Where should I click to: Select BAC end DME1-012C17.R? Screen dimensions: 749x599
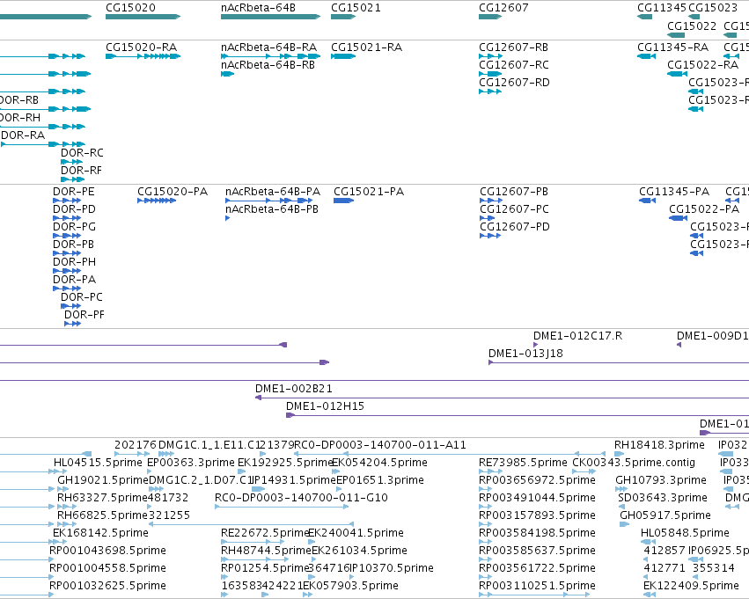click(x=578, y=336)
